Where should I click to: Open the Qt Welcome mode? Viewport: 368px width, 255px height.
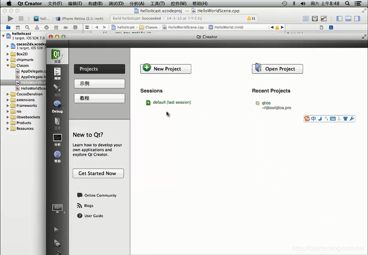click(x=57, y=56)
